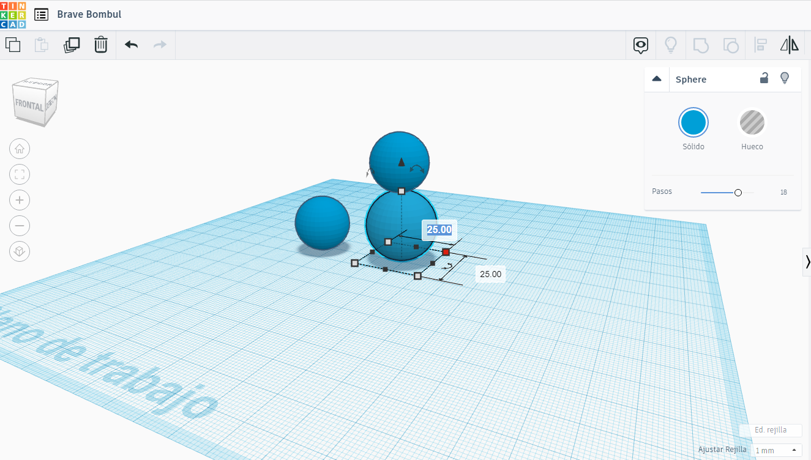Viewport: 811px width, 460px height.
Task: Click the Ungroup shapes icon
Action: tap(730, 45)
